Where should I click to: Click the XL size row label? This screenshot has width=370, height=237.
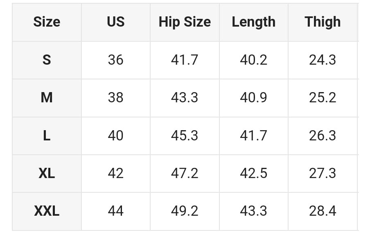47,174
